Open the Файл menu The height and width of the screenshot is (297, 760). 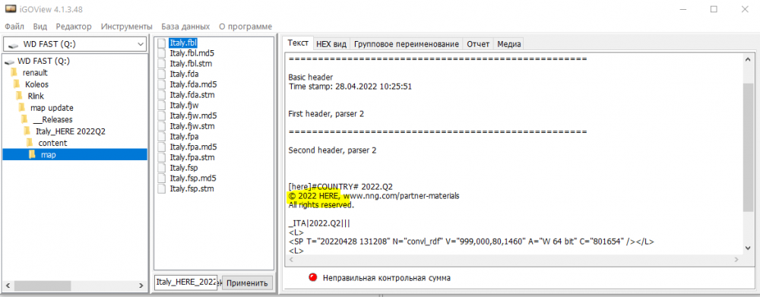point(14,26)
